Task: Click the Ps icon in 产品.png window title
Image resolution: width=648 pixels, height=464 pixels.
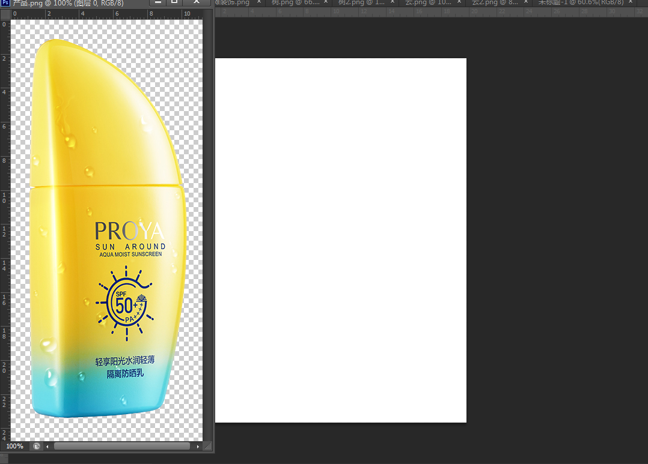Action: click(5, 2)
